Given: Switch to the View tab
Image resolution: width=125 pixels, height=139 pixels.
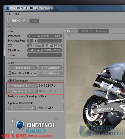Looking at the screenshot, I should [x=34, y=21].
